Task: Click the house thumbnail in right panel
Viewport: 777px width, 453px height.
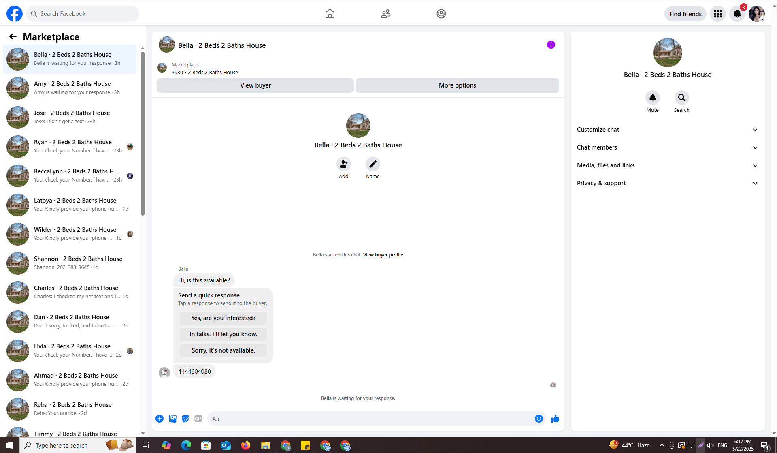Action: click(x=667, y=53)
